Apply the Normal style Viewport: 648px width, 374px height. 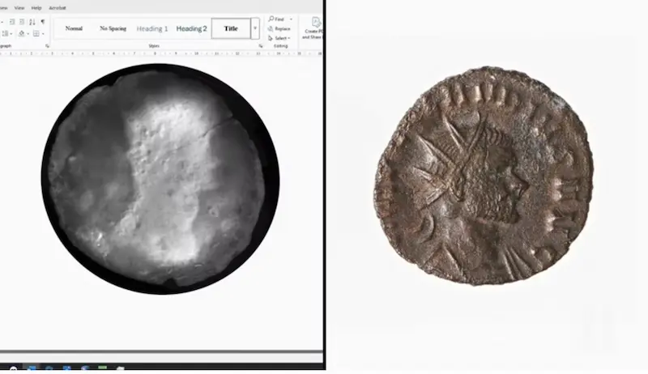(74, 28)
